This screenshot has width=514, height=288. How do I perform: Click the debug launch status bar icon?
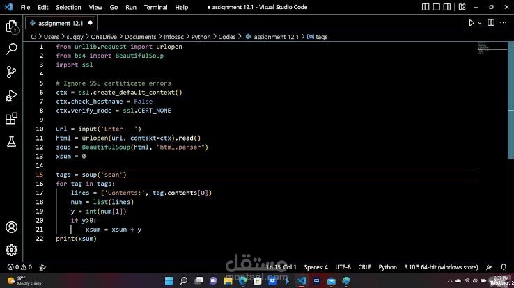tap(42, 267)
